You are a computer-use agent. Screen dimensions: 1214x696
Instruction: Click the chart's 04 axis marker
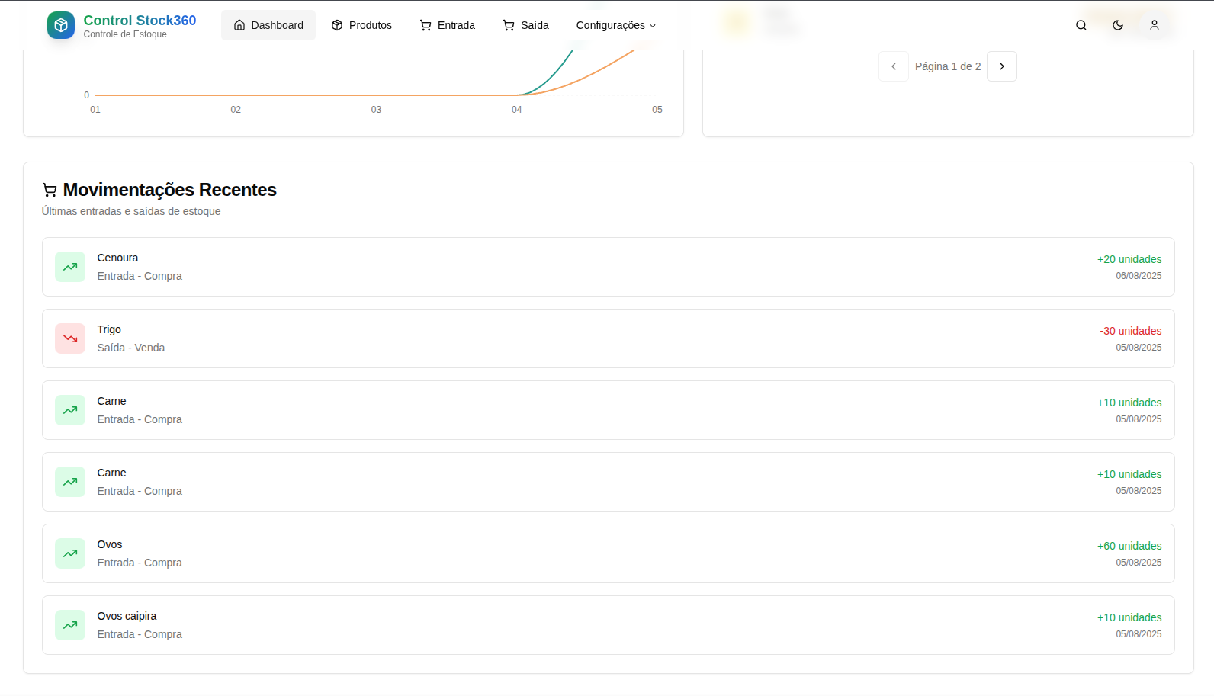(x=517, y=110)
